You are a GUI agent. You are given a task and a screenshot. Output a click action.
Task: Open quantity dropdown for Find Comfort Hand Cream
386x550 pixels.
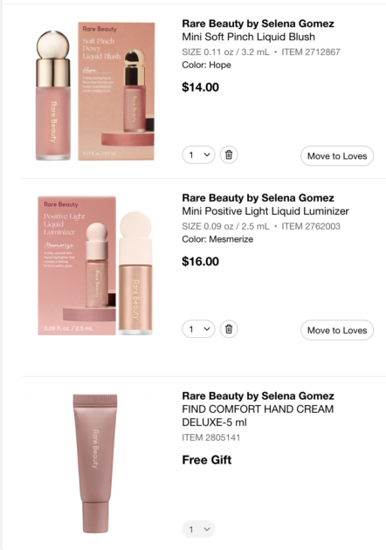pyautogui.click(x=198, y=529)
